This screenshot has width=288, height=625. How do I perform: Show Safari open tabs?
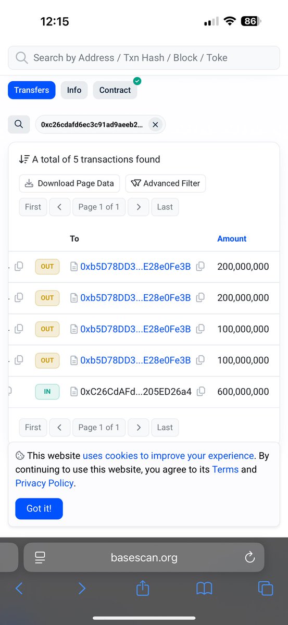pos(266,589)
